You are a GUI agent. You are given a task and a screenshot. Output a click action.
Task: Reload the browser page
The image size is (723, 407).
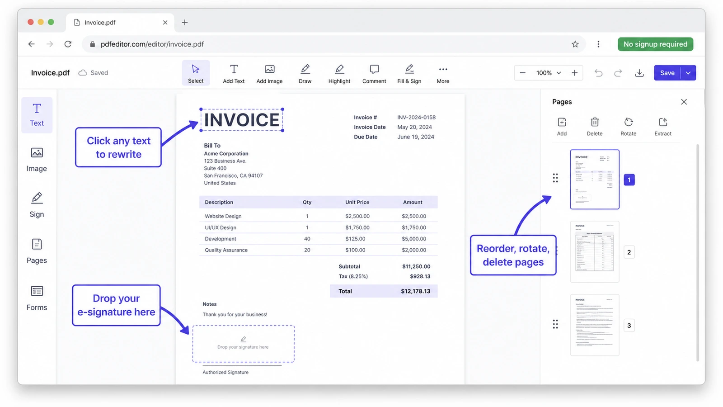pyautogui.click(x=68, y=44)
